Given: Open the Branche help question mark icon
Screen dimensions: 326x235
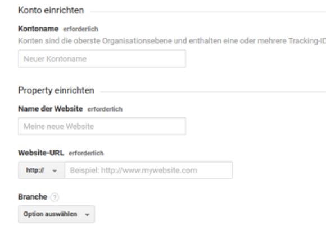Looking at the screenshot, I should 55,197.
